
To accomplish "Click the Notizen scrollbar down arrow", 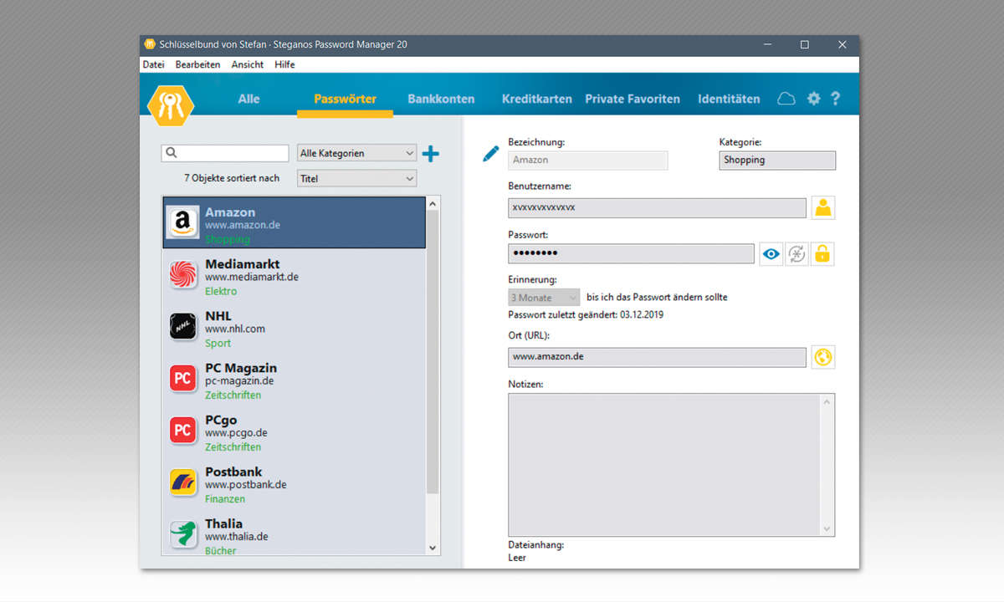I will point(827,528).
